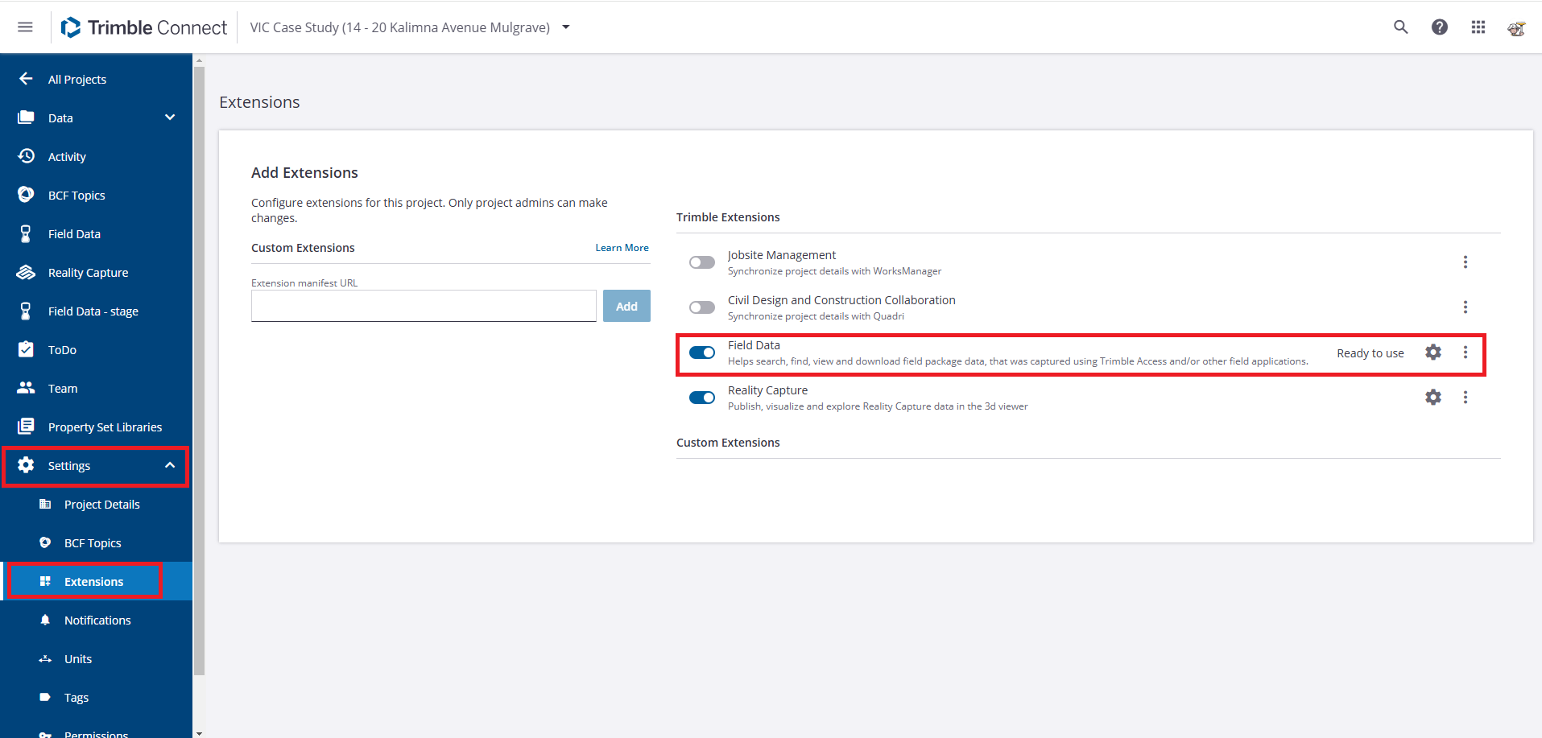Open Jobsite Management more options menu
The image size is (1542, 738).
tap(1466, 262)
